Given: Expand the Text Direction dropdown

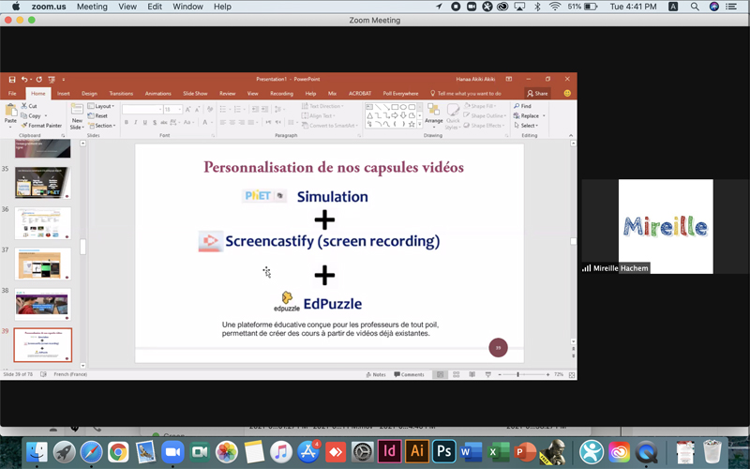Looking at the screenshot, I should pos(322,106).
